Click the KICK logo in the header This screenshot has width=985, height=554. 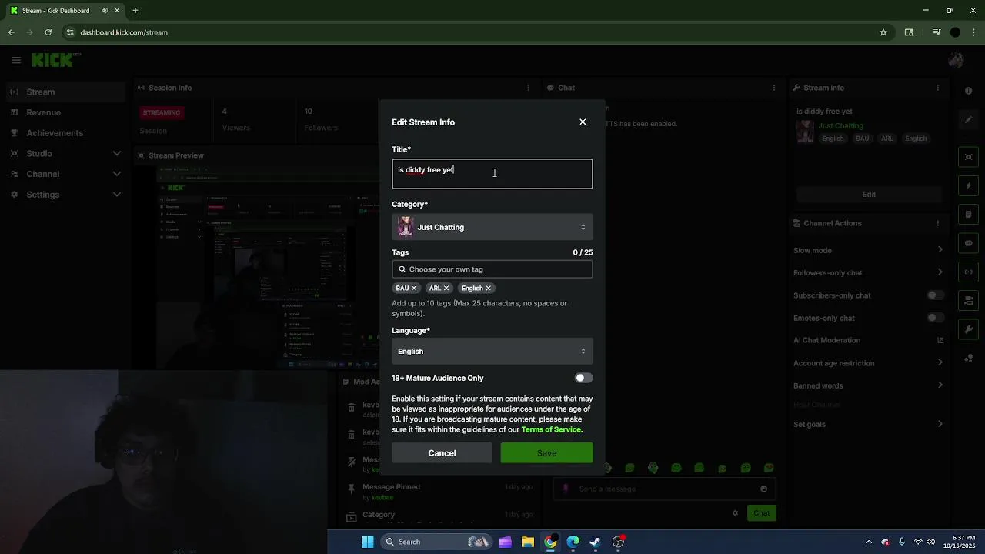52,59
